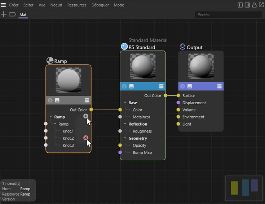Toggle the solo S icon on RS Standard node
Screen dimensions: 265x204
point(124,86)
